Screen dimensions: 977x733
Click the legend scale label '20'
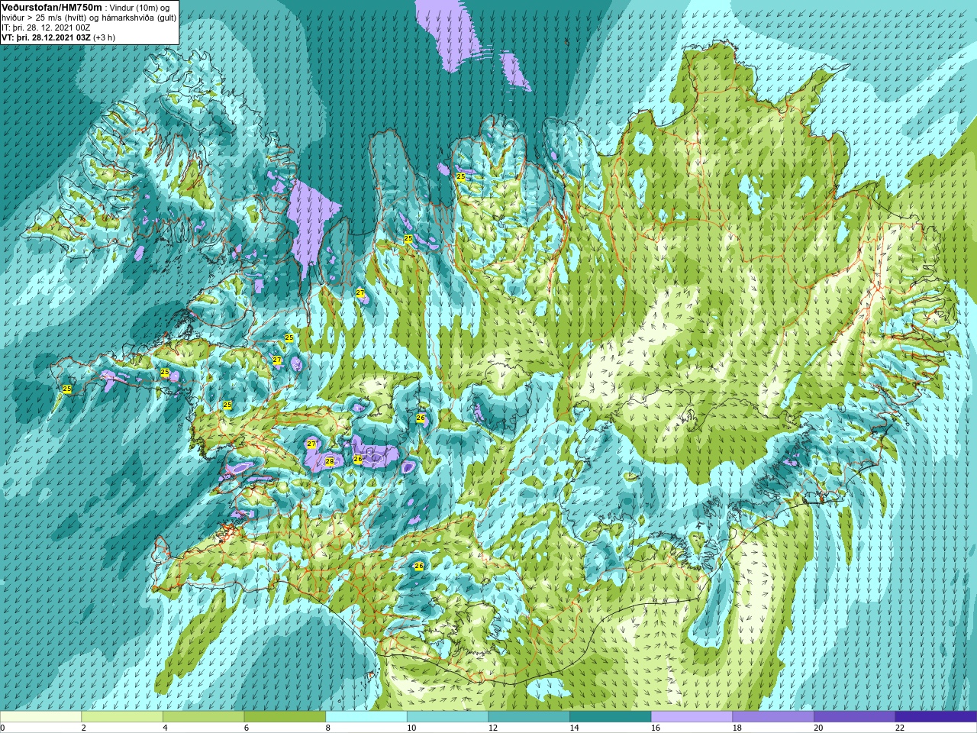818,728
